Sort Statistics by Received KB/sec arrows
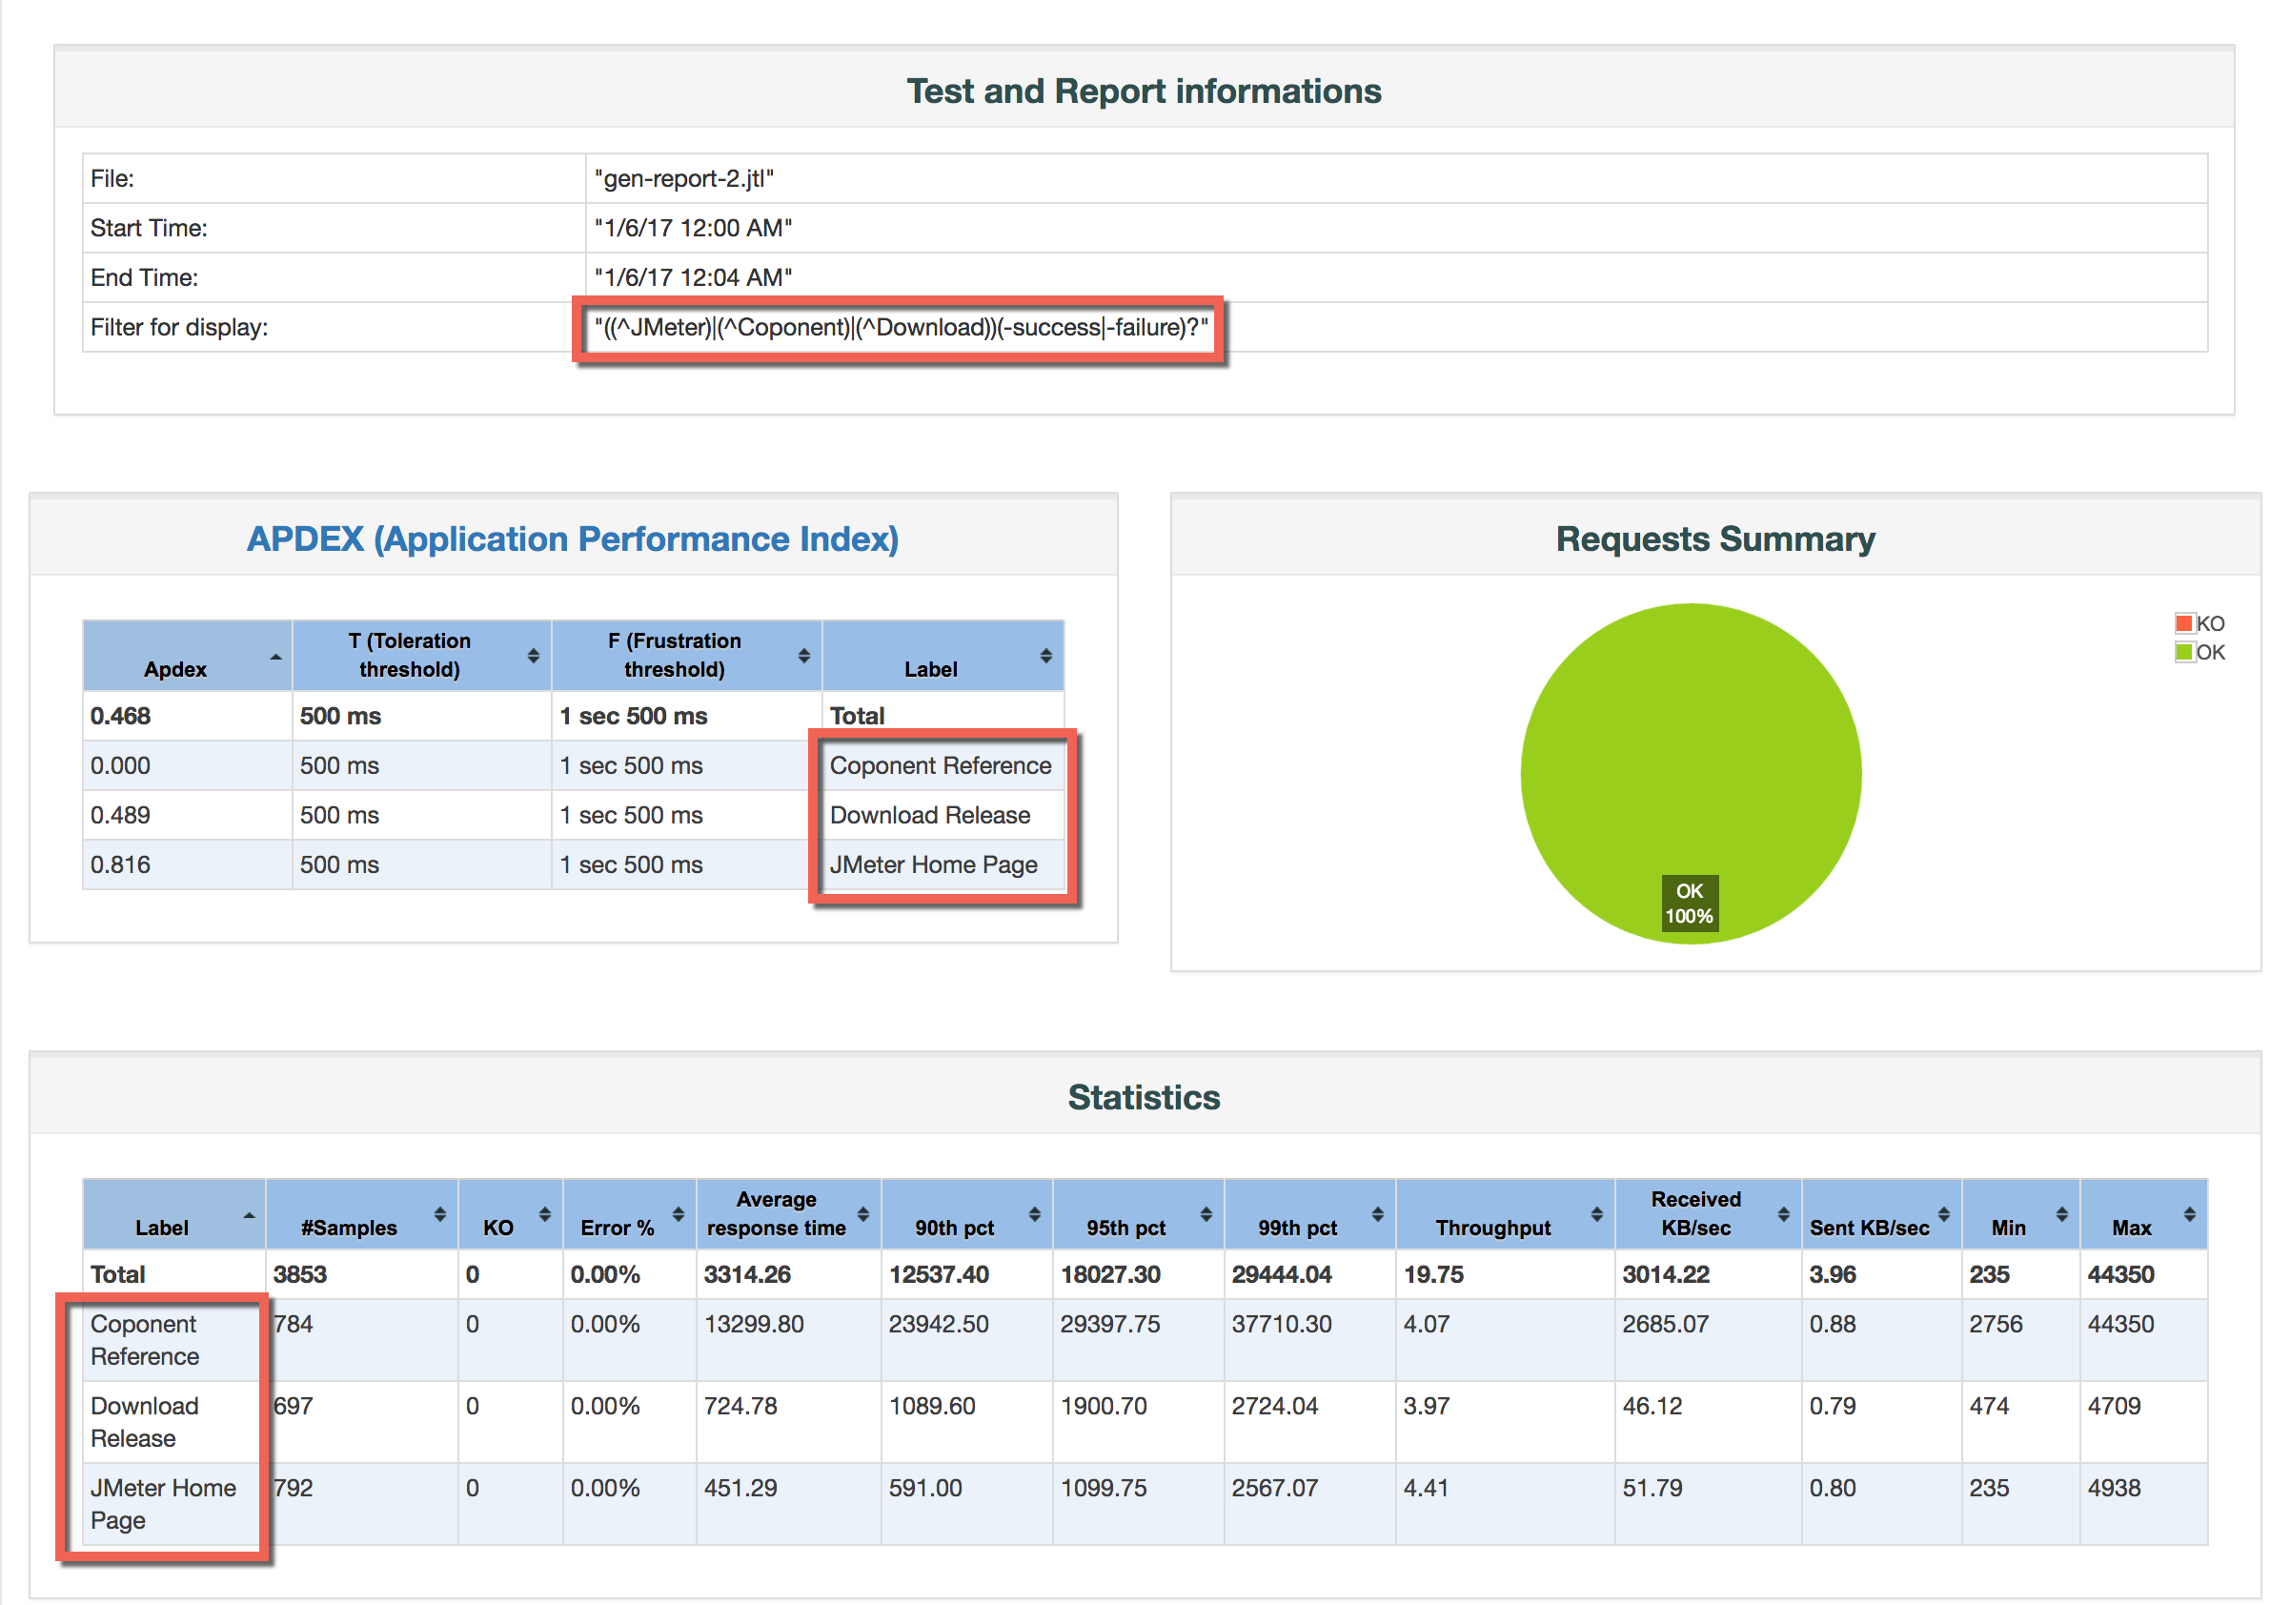This screenshot has height=1605, width=2270. click(x=1784, y=1213)
